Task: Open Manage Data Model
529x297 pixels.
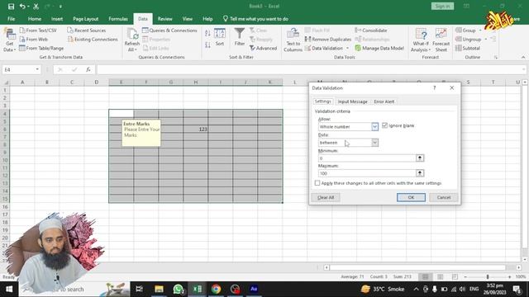Action: tap(379, 49)
